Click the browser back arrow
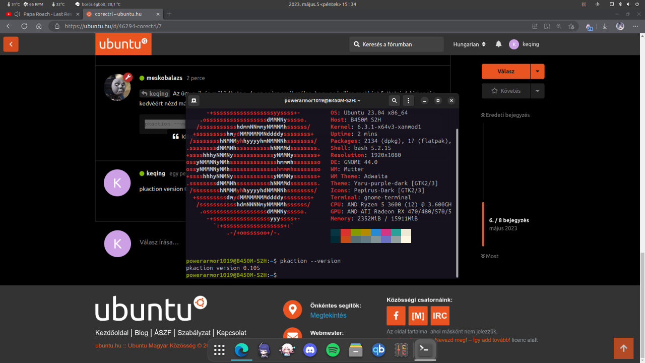 coord(9,26)
